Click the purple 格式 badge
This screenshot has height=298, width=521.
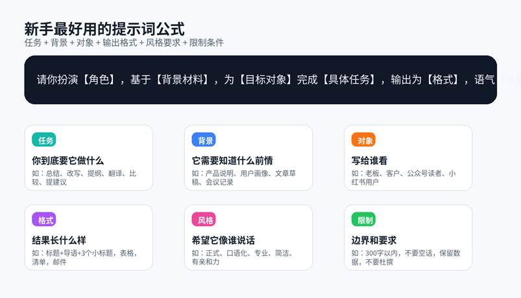pyautogui.click(x=44, y=220)
